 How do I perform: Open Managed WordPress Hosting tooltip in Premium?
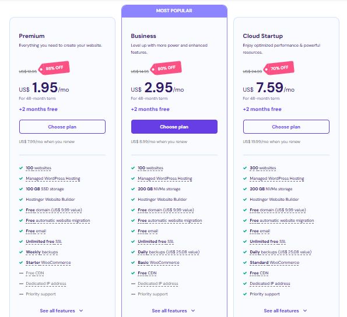click(53, 179)
